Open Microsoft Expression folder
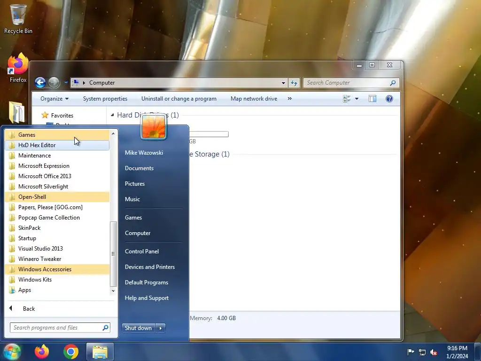This screenshot has height=361, width=481. tap(57, 166)
